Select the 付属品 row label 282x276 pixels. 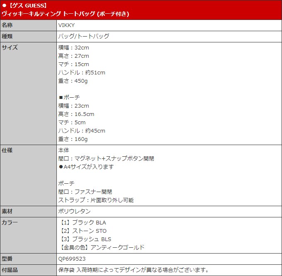click(10, 270)
